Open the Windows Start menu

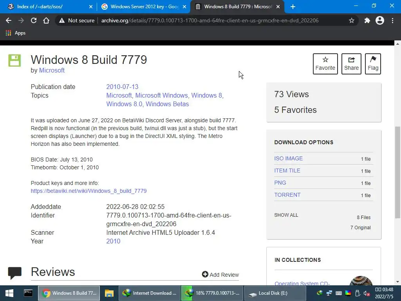point(9,293)
